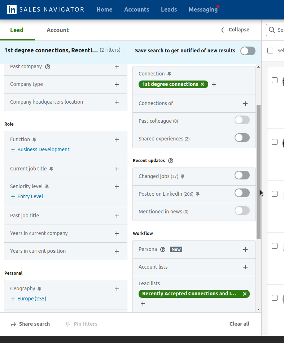Expand the Years in current company filter
The height and width of the screenshot is (343, 284).
click(117, 234)
